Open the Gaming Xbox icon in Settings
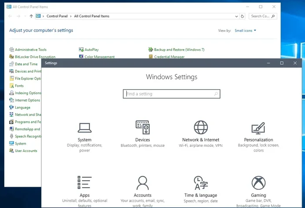The width and height of the screenshot is (305, 208). [258, 183]
